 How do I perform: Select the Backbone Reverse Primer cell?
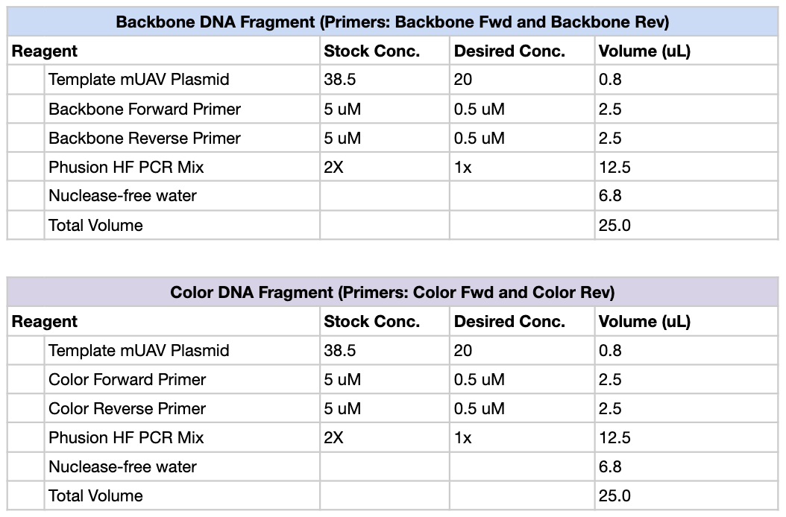point(145,139)
